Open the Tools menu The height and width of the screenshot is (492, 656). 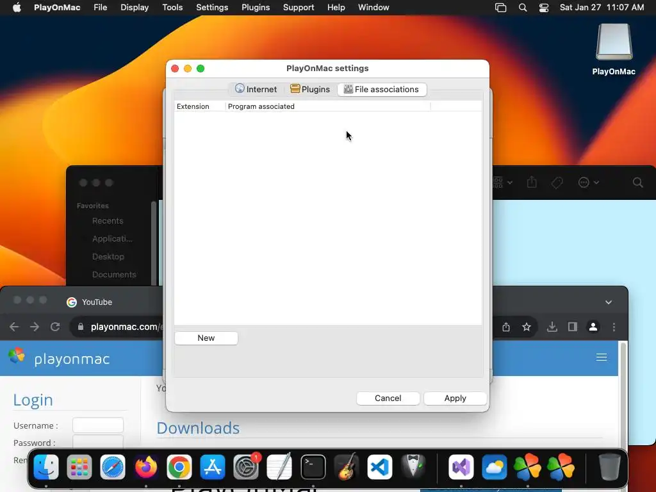click(x=172, y=8)
